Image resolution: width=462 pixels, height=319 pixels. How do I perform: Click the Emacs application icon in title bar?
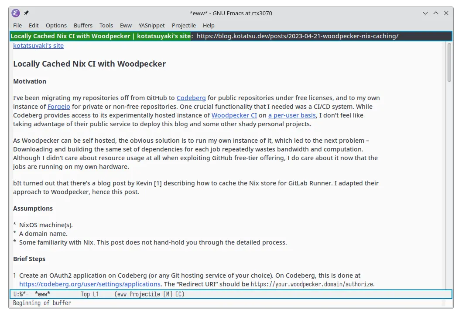pos(15,13)
